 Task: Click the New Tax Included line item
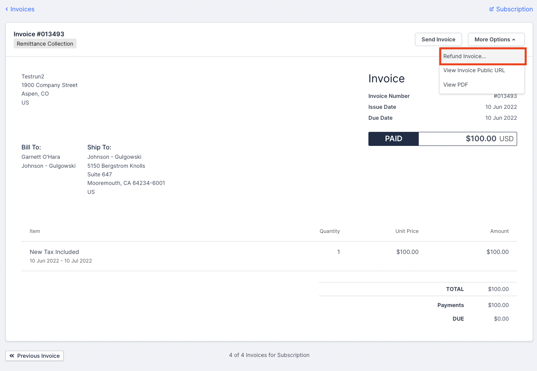54,252
